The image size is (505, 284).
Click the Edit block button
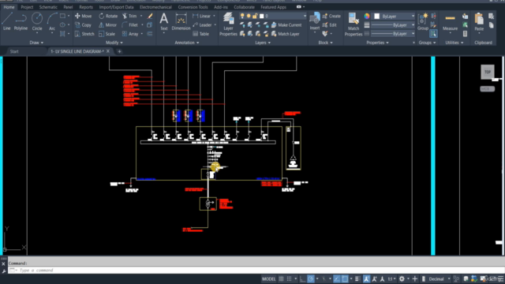click(330, 24)
